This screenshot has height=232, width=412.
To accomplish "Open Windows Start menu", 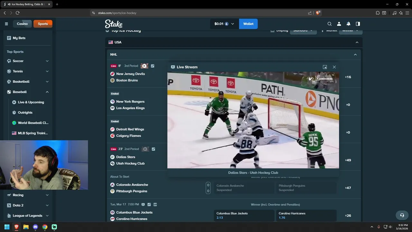I will pyautogui.click(x=7, y=227).
